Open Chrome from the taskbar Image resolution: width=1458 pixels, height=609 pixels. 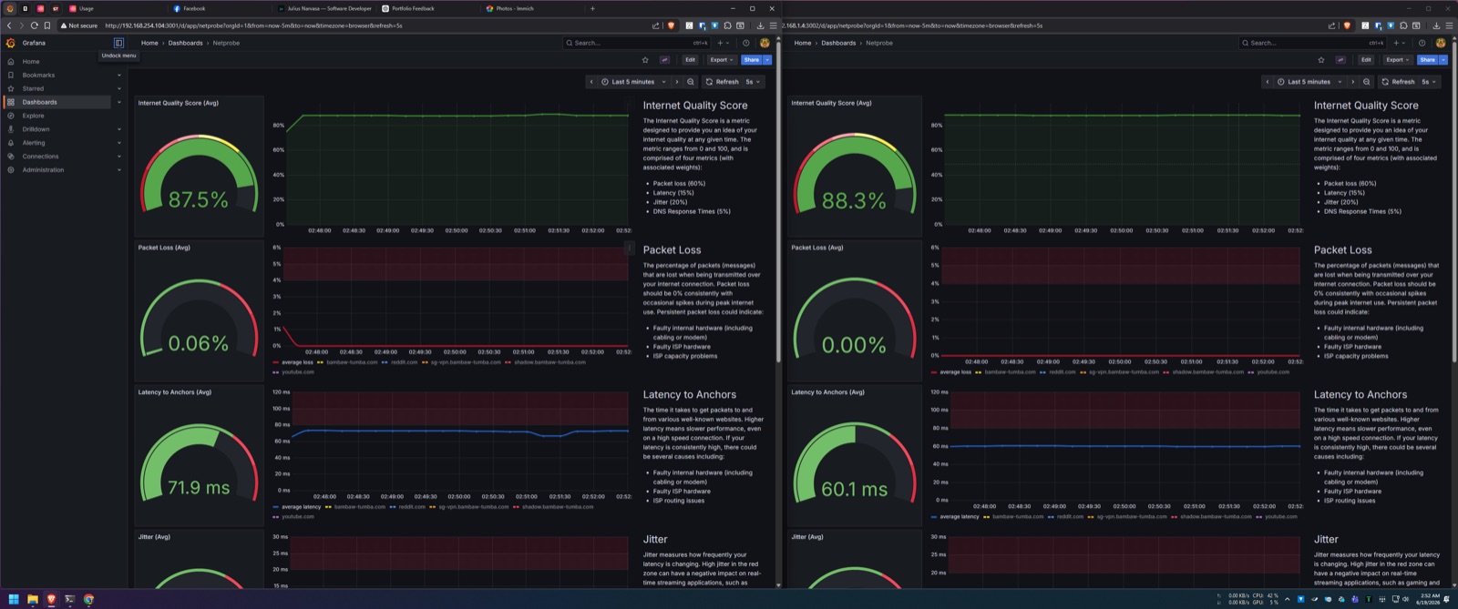coord(88,599)
